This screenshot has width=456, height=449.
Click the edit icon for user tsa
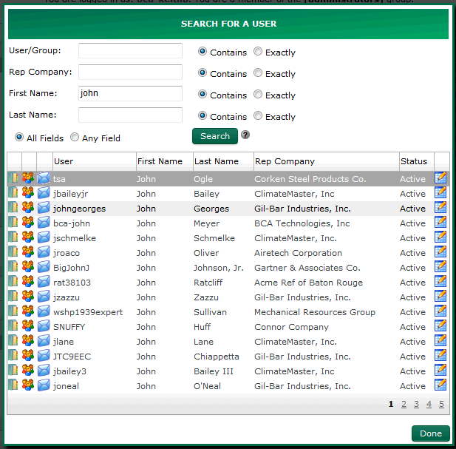click(x=440, y=178)
